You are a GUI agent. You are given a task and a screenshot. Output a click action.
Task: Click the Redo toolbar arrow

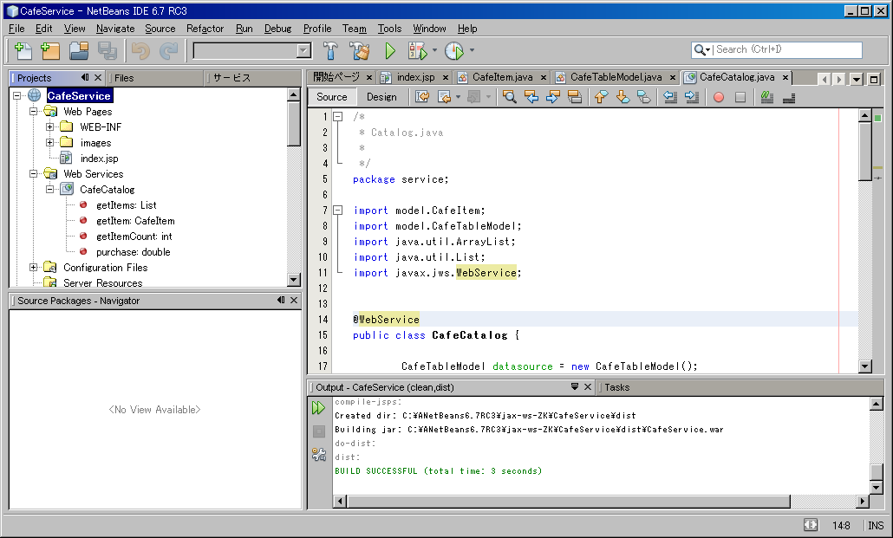[x=168, y=50]
